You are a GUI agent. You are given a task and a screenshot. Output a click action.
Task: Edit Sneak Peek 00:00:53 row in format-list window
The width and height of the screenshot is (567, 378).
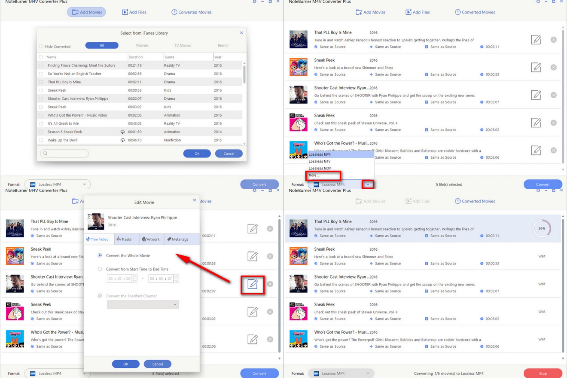coord(536,67)
